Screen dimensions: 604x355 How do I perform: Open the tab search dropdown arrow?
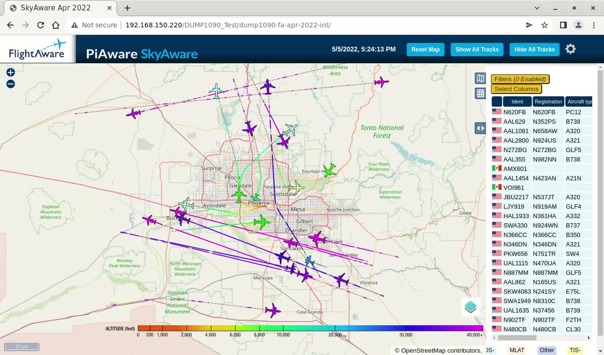tap(537, 8)
